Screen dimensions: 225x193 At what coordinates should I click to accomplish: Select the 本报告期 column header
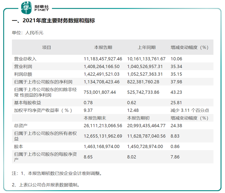click(x=103, y=47)
